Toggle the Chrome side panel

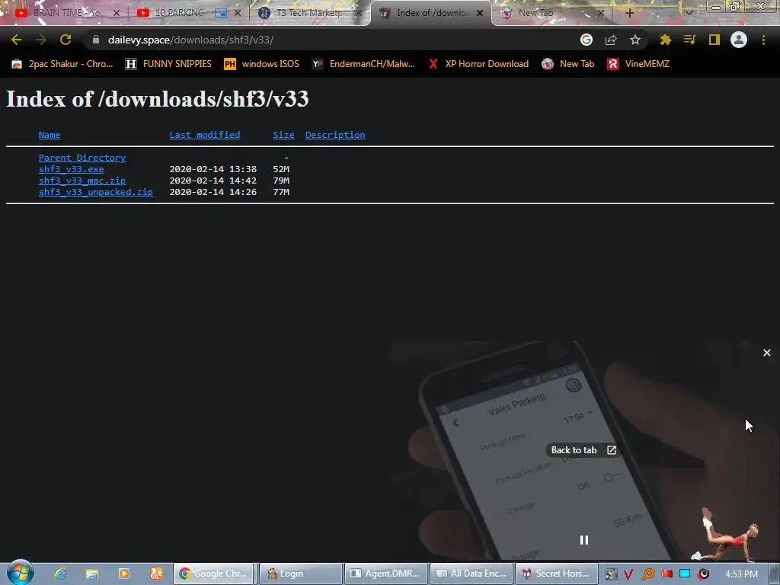(x=714, y=40)
